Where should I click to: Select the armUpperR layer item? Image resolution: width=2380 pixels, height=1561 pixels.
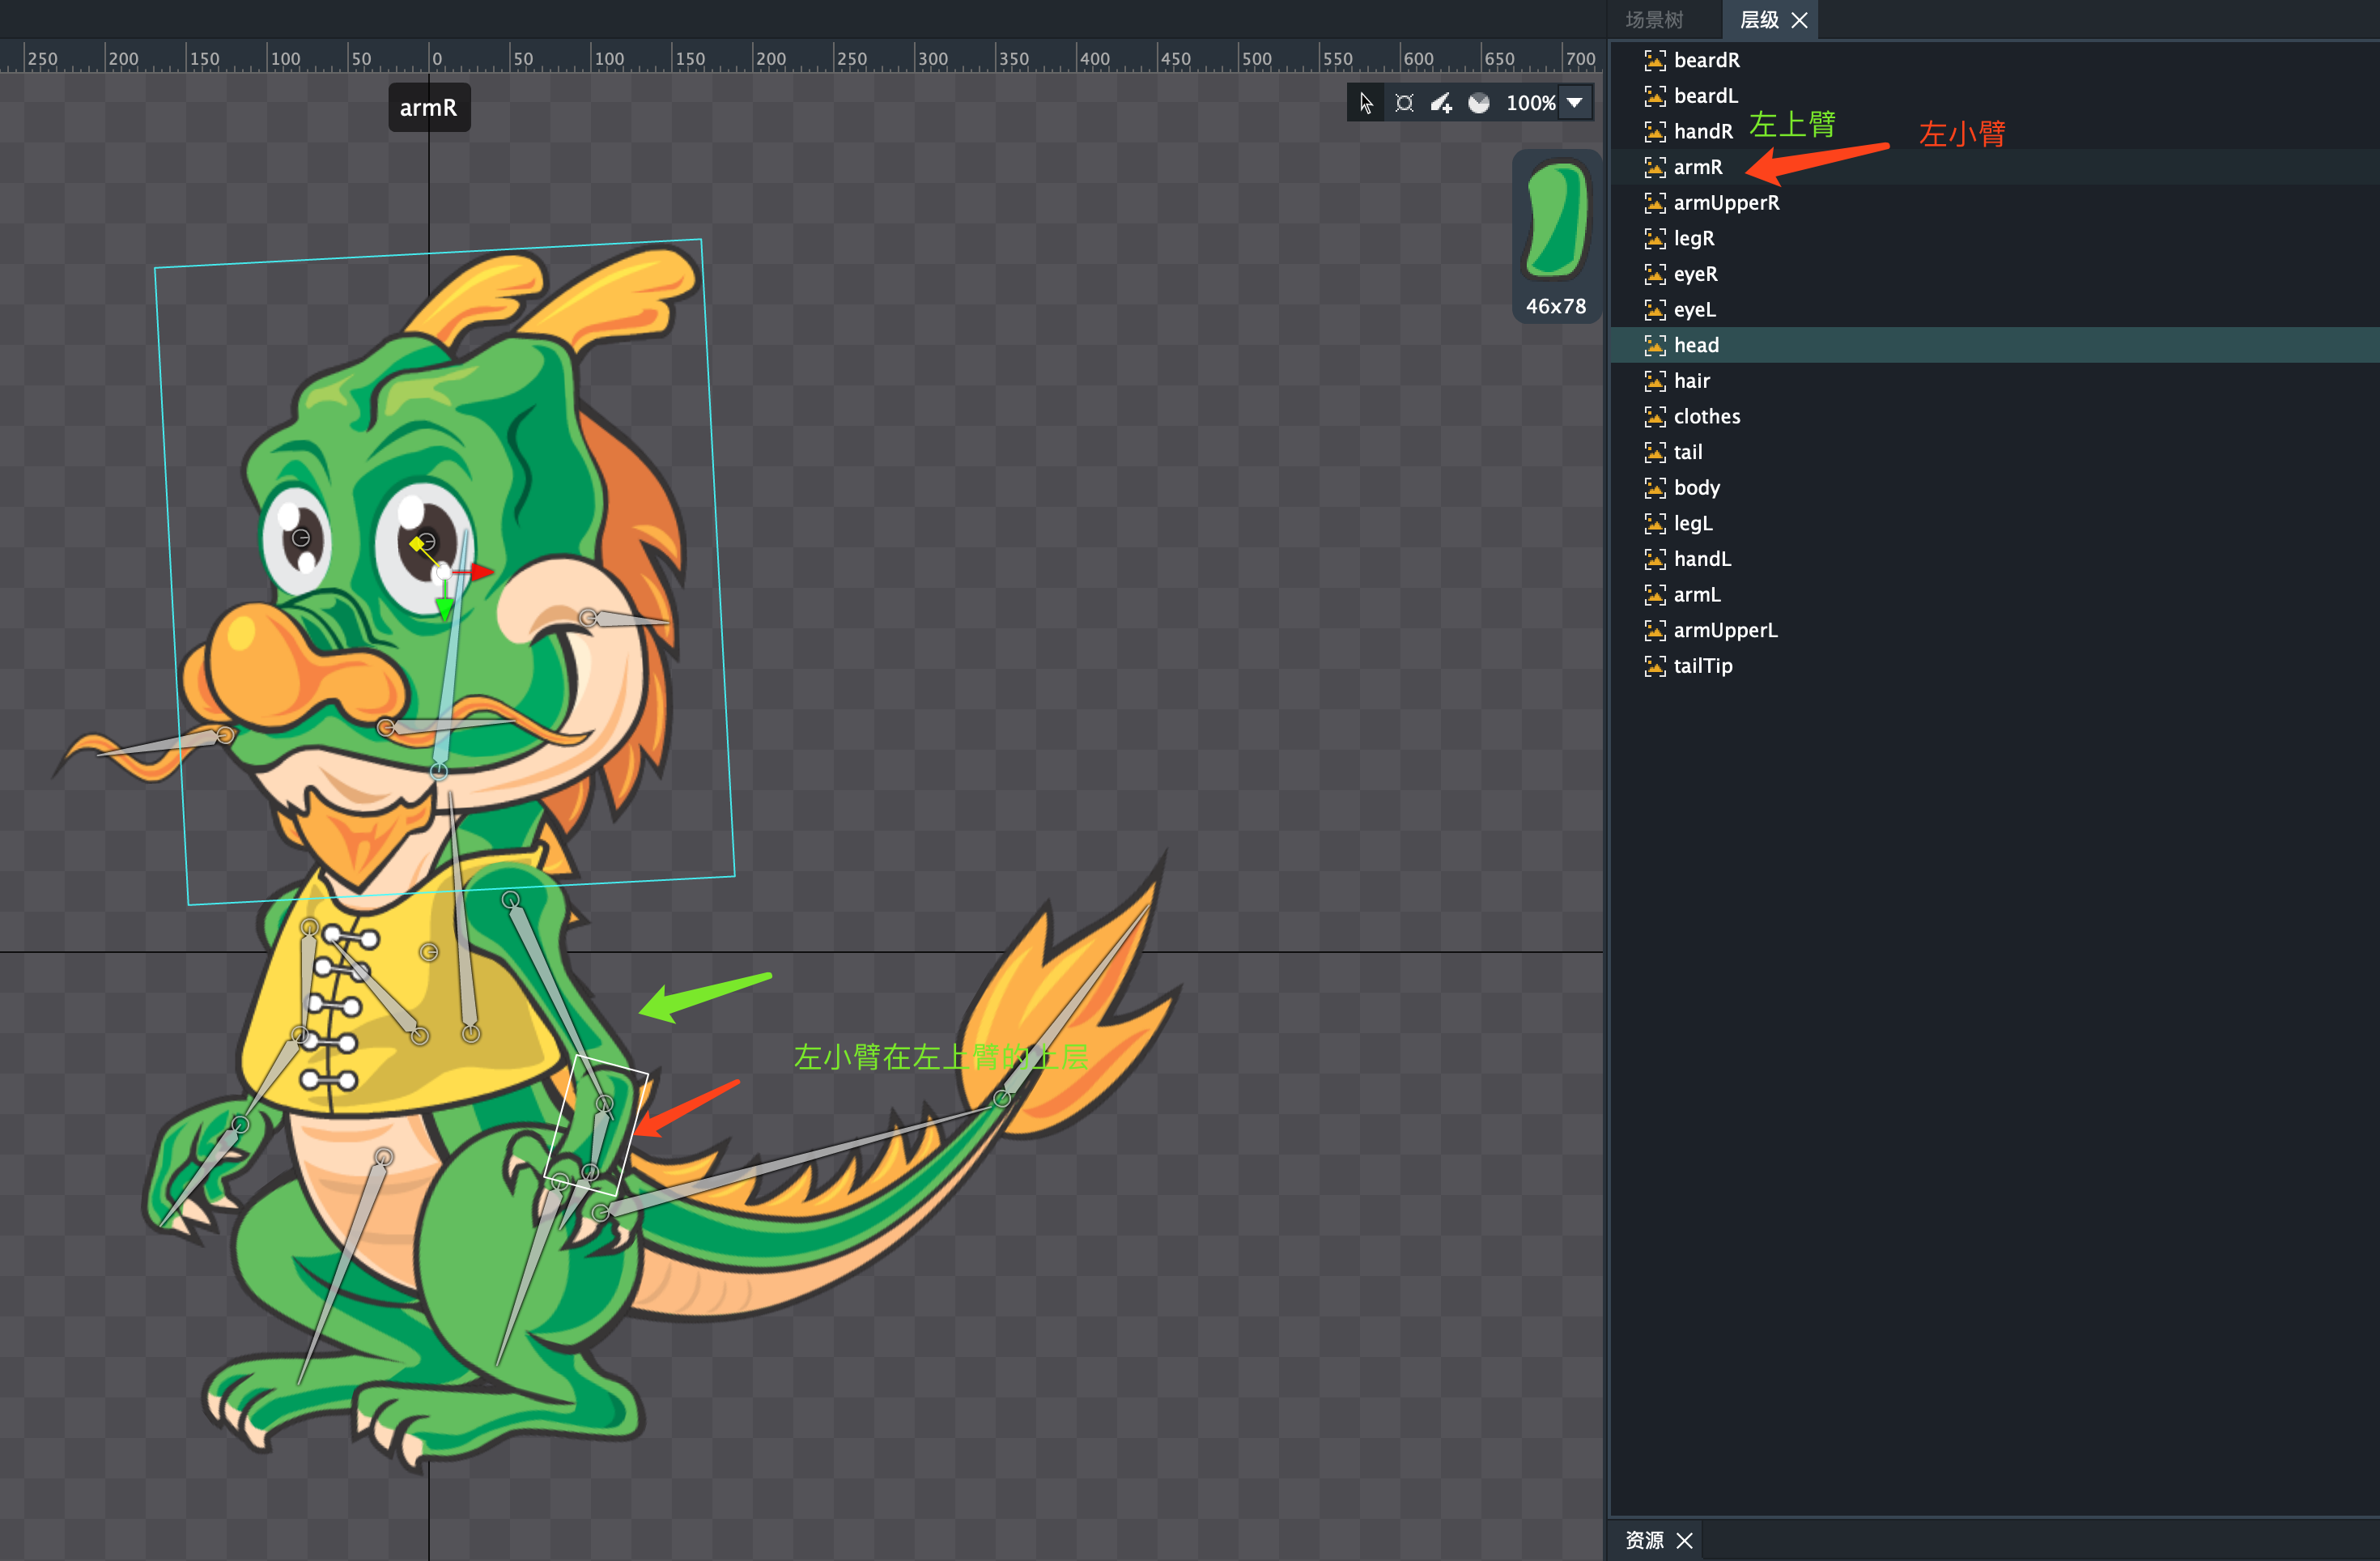tap(1726, 203)
